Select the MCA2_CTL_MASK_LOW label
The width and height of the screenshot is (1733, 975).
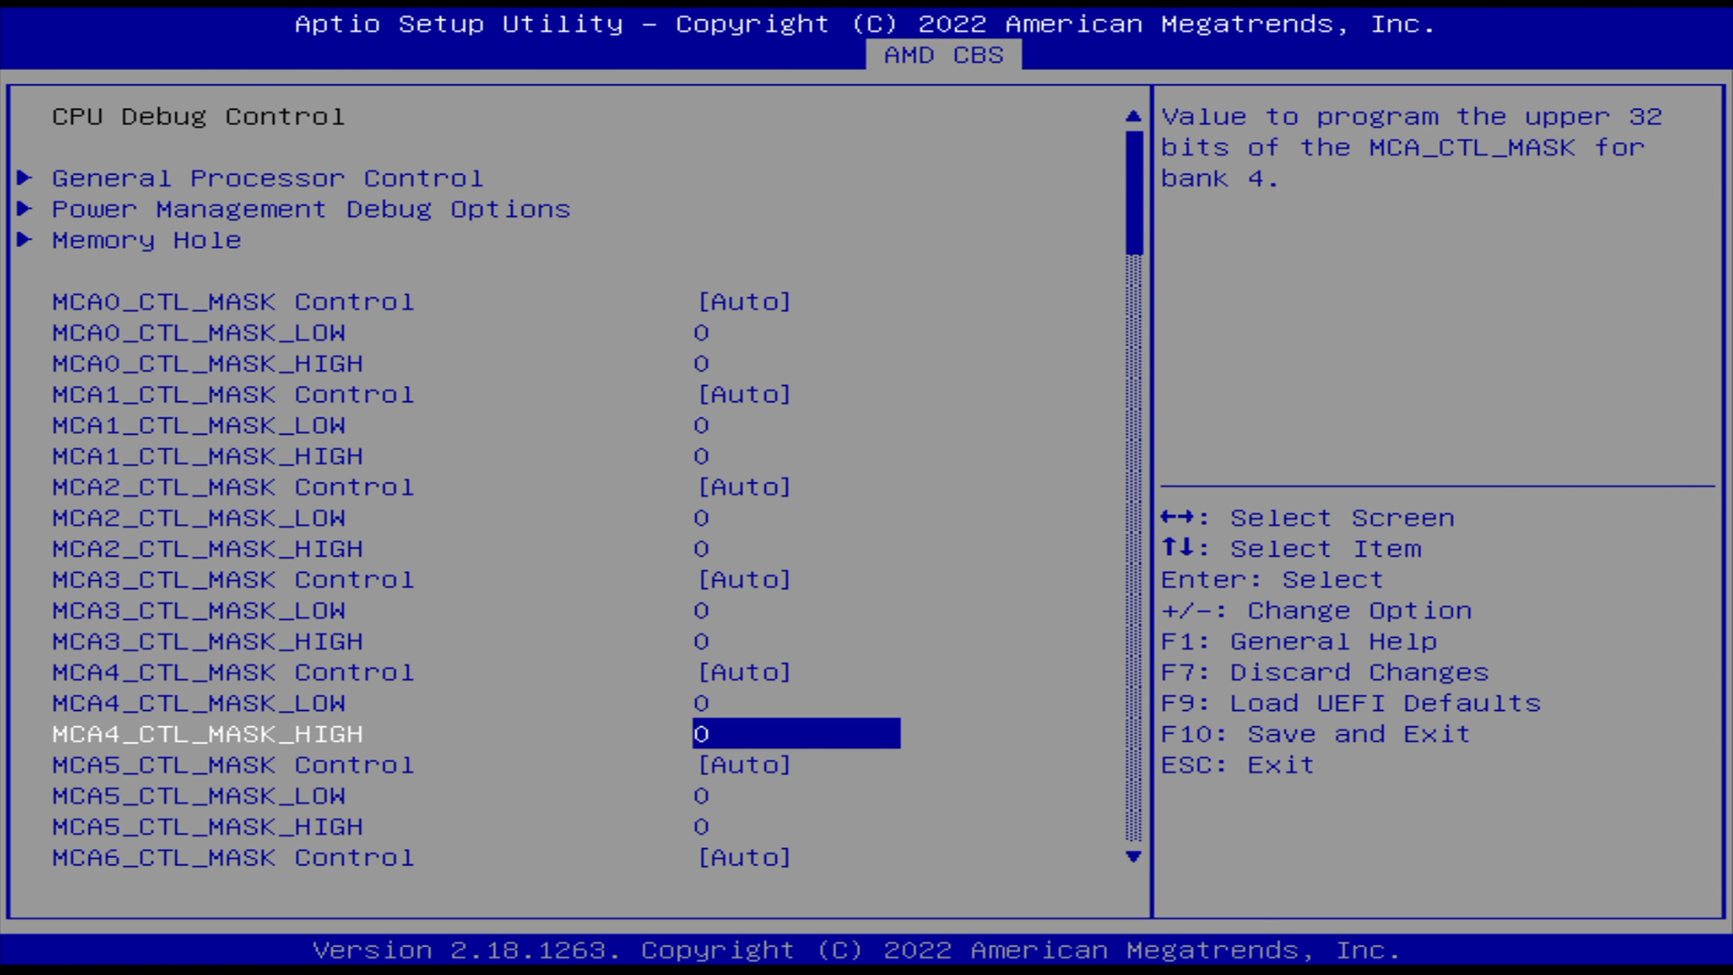tap(199, 518)
